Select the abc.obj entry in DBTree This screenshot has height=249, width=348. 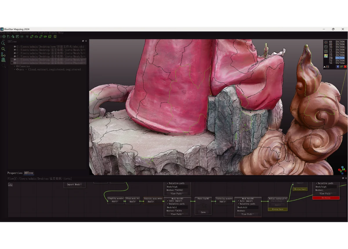[x=50, y=47]
